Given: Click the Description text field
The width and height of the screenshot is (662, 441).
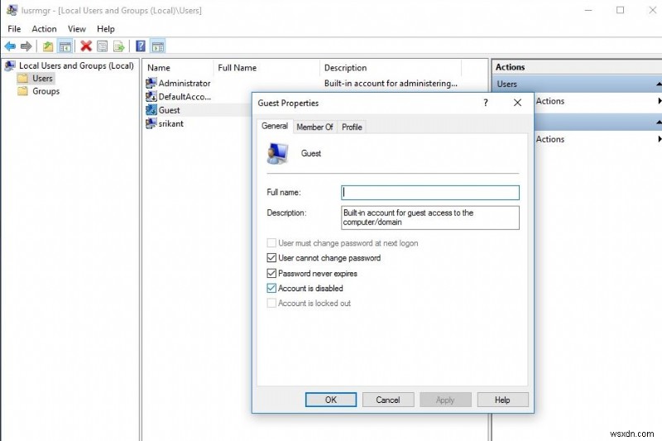Looking at the screenshot, I should click(430, 218).
